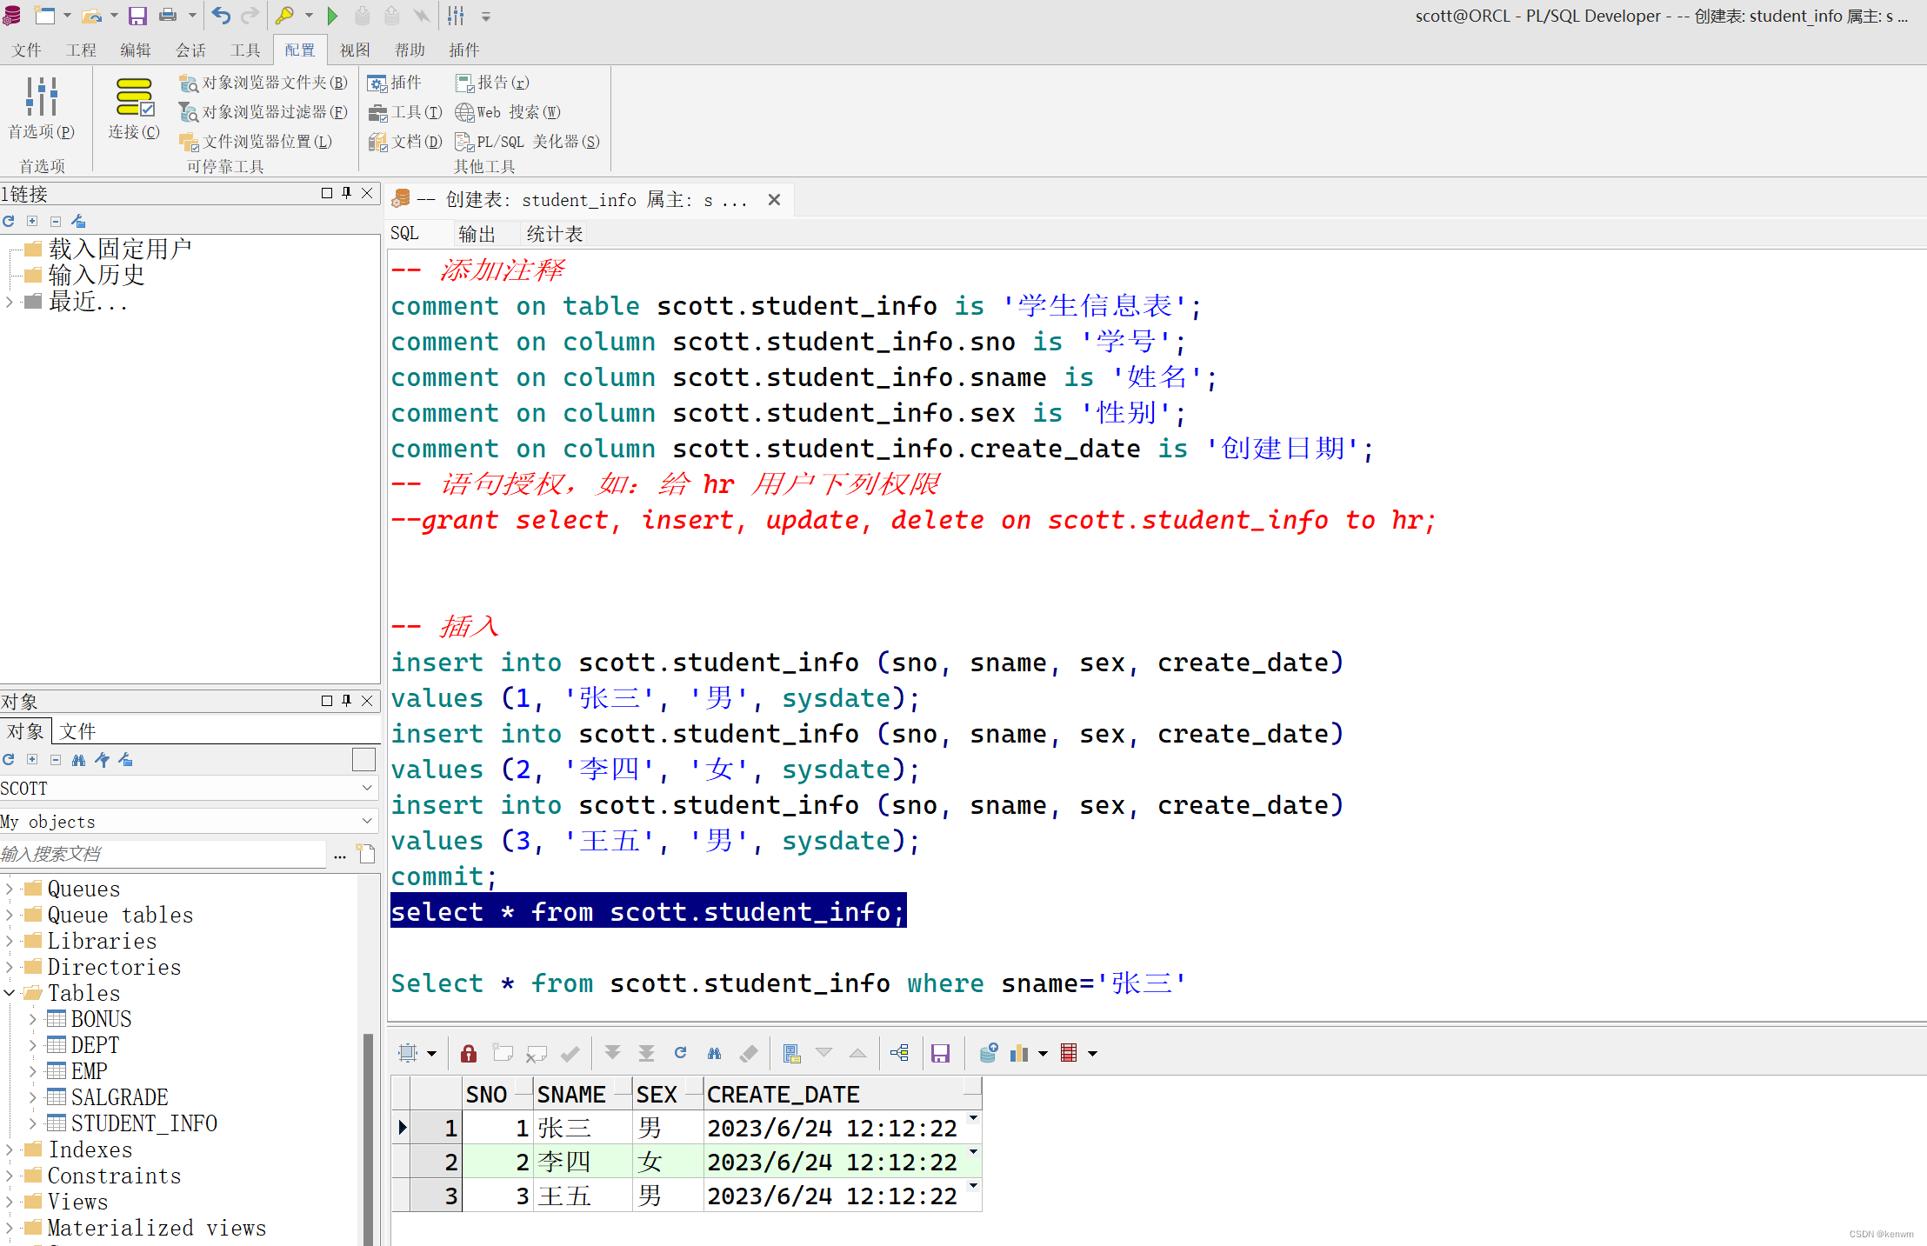The width and height of the screenshot is (1927, 1246).
Task: Open Web 搜索(W) tool
Action: pyautogui.click(x=507, y=111)
